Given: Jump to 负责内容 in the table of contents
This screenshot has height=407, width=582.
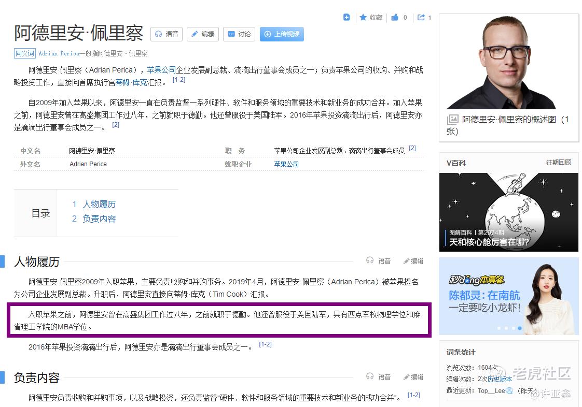Looking at the screenshot, I should click(x=99, y=219).
